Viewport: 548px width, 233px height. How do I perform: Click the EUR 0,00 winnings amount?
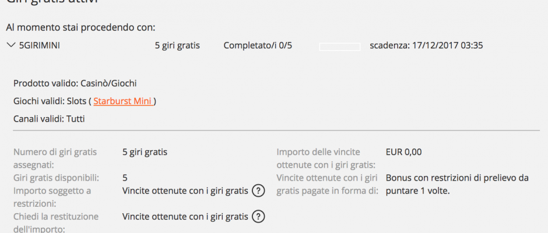pos(403,152)
